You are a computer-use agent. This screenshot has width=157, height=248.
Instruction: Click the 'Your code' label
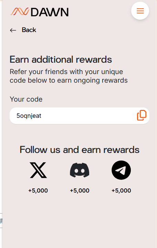(26, 99)
